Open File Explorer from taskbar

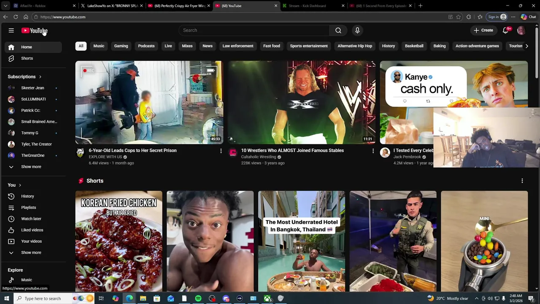[143, 299]
